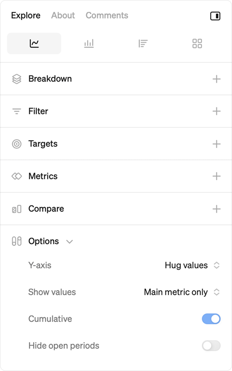Switch to the About tab

click(x=63, y=16)
